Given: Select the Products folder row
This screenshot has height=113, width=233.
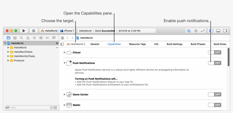Looking at the screenshot, I should [x=31, y=60].
